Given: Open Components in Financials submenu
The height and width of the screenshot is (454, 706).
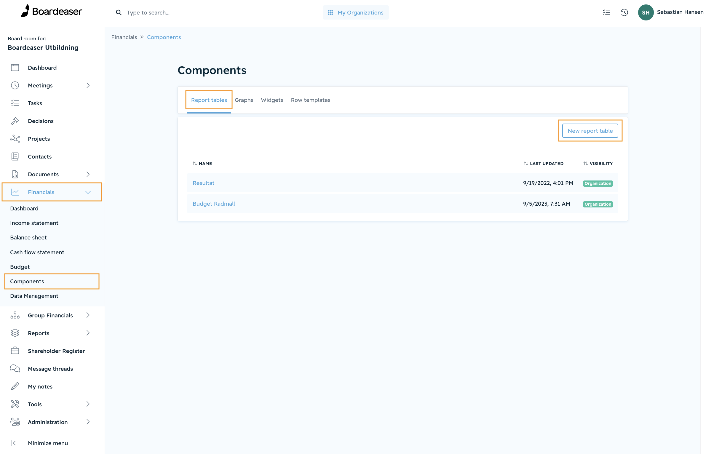Looking at the screenshot, I should (27, 281).
